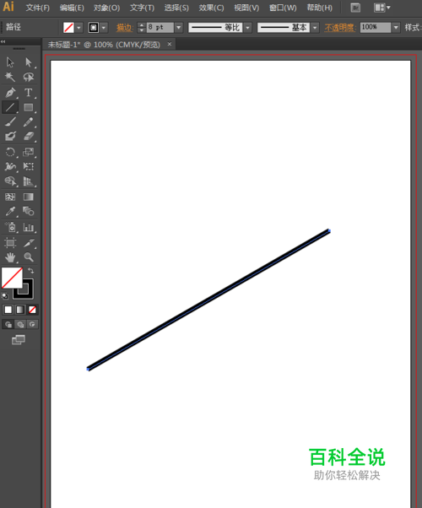Select the Selection (black arrow) tool
Image resolution: width=422 pixels, height=508 pixels.
point(10,62)
